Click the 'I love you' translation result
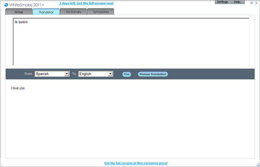The width and height of the screenshot is (260, 167). coord(18,88)
